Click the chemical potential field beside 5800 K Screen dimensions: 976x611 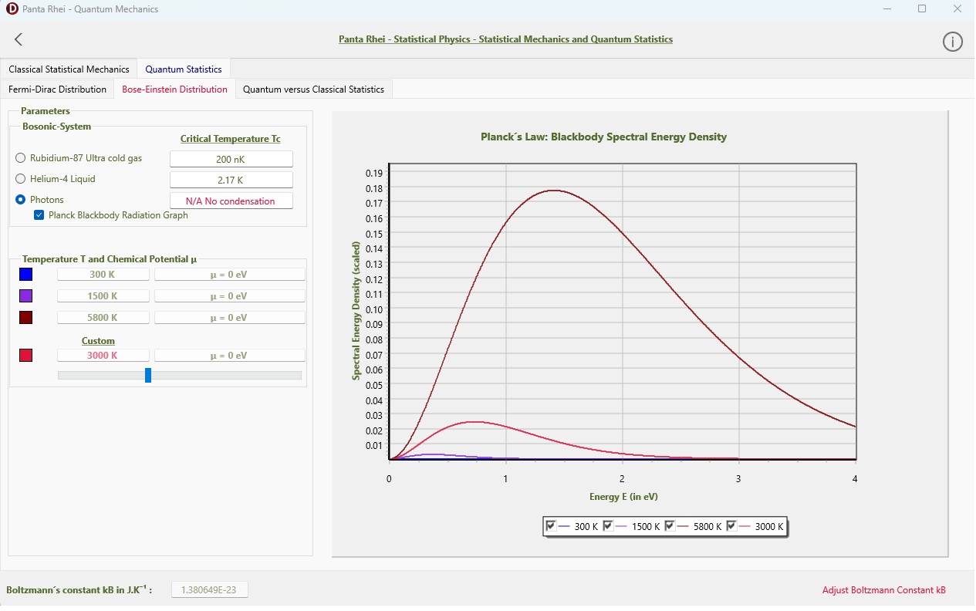[x=230, y=318]
